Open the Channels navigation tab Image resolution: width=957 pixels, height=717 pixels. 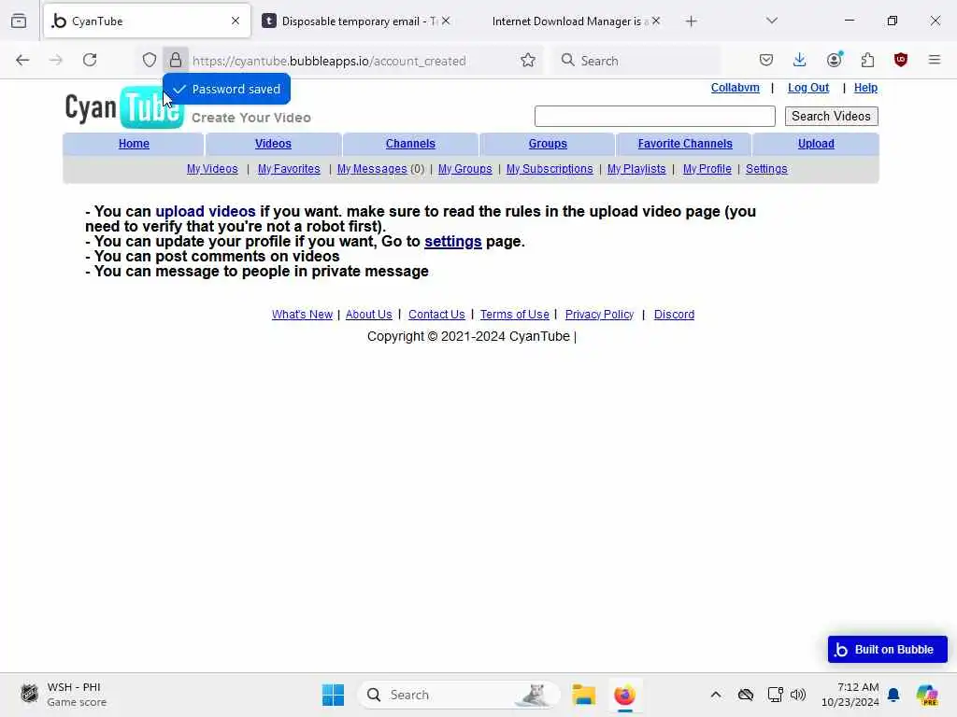tap(410, 144)
